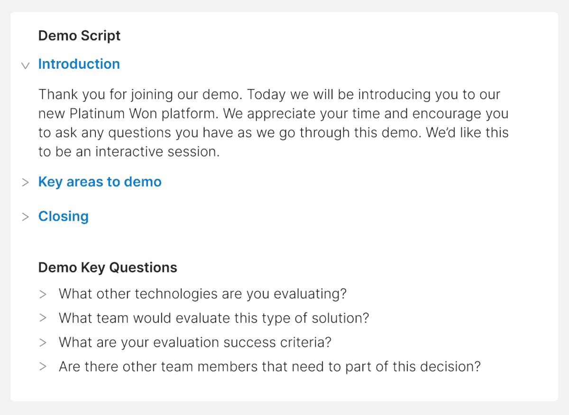Click the chevron beside the question about other team members

[43, 367]
